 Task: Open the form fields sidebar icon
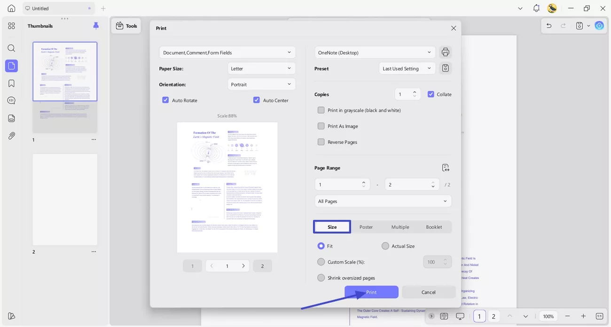11,118
